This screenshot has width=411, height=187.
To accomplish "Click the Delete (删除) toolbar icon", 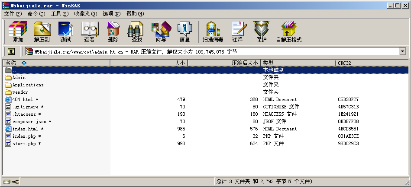I will 113,32.
